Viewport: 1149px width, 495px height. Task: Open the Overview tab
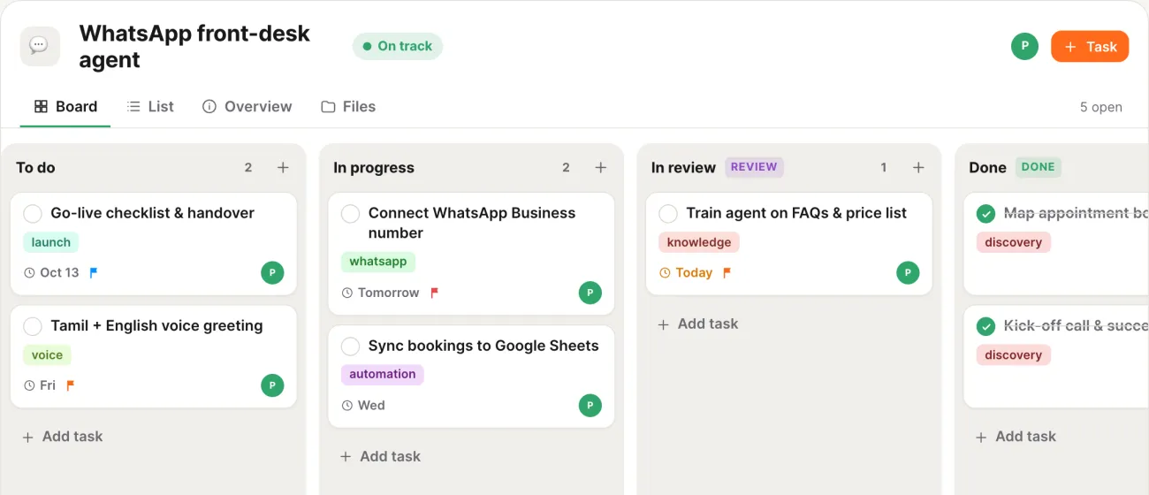[x=247, y=106]
